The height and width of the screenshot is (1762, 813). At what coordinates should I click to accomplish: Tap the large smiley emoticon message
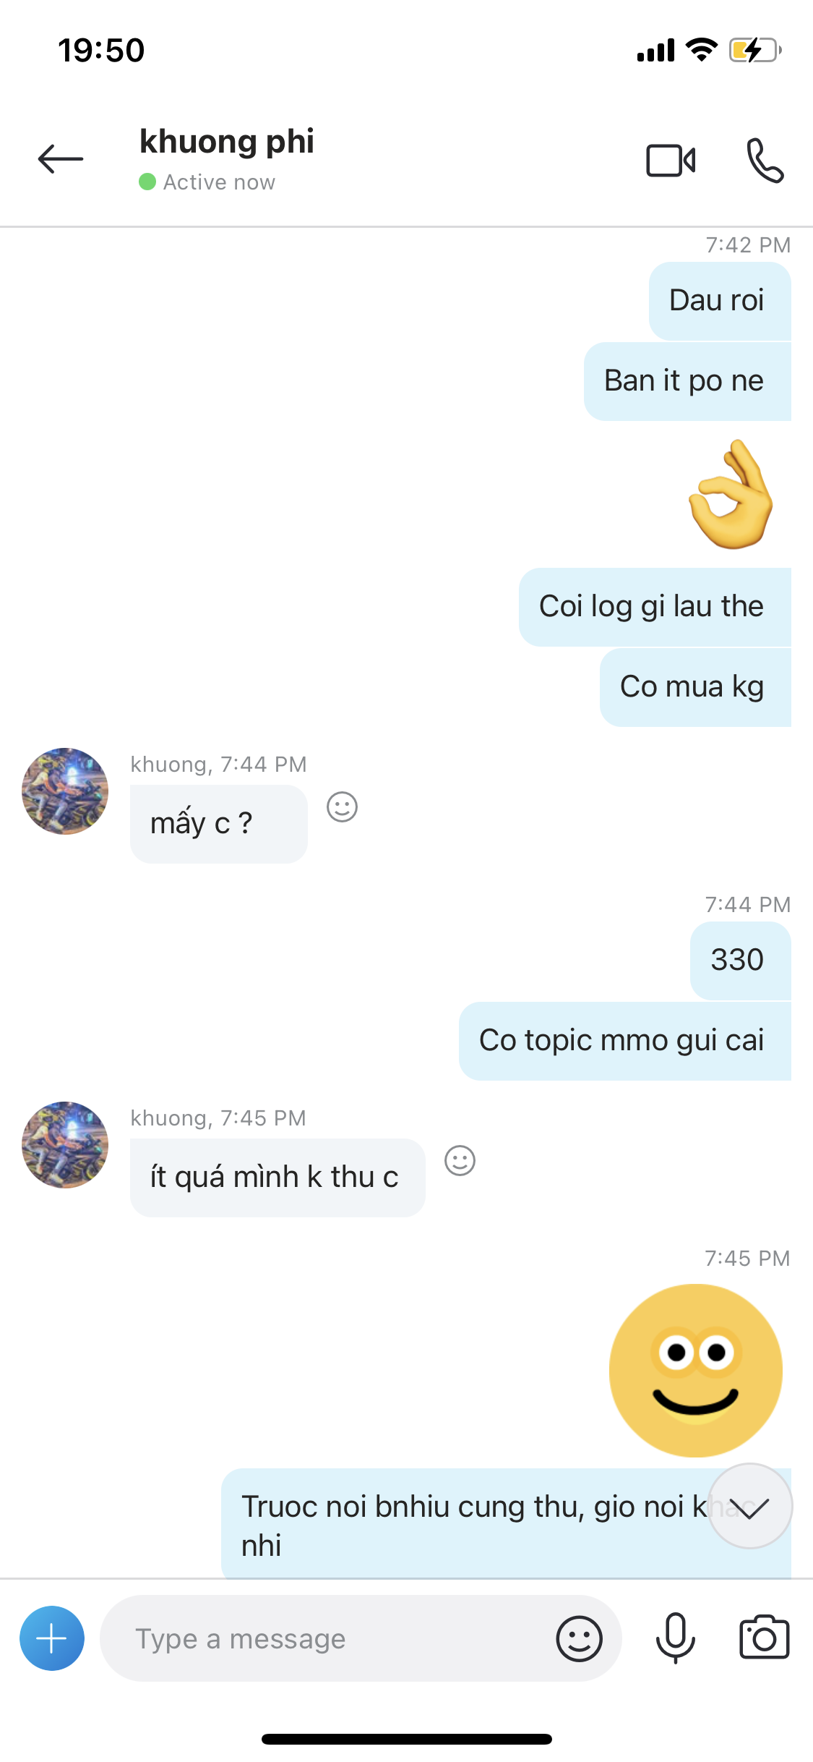pos(696,1371)
